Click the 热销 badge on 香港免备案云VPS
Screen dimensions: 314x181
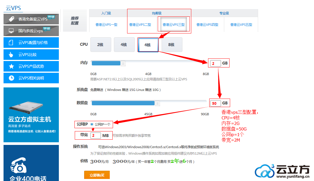point(51,17)
